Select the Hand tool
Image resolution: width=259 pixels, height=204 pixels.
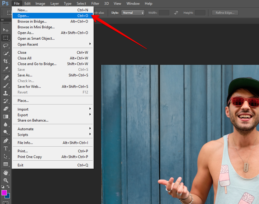coord(6,172)
